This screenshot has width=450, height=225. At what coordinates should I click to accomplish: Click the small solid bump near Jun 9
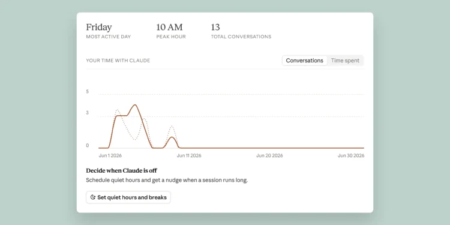172,137
